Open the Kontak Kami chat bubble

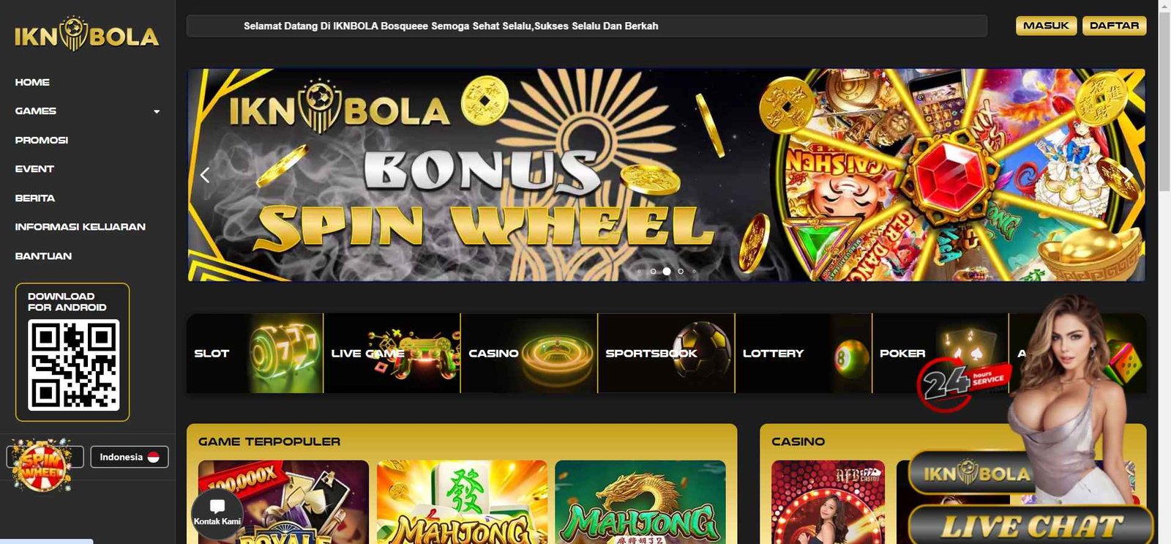pyautogui.click(x=217, y=513)
